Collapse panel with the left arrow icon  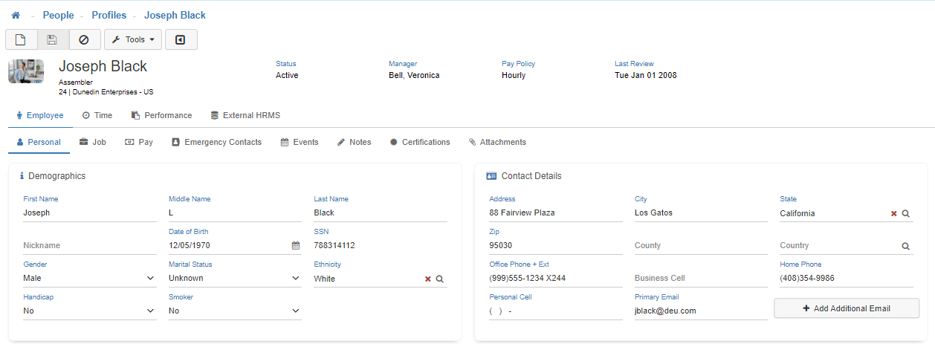tap(181, 39)
